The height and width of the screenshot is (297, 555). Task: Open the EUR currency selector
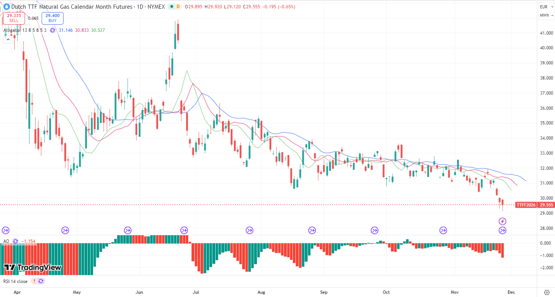pos(544,7)
